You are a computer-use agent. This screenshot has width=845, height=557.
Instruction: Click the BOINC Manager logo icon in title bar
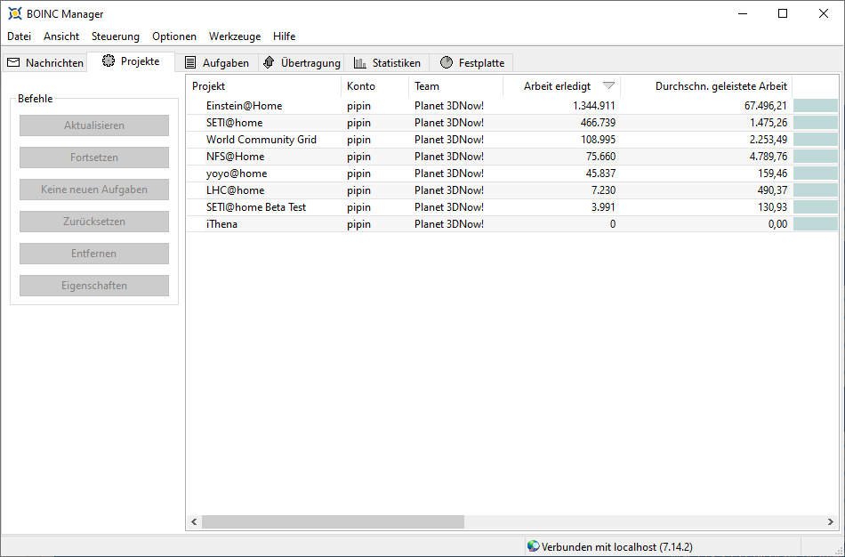click(x=15, y=13)
